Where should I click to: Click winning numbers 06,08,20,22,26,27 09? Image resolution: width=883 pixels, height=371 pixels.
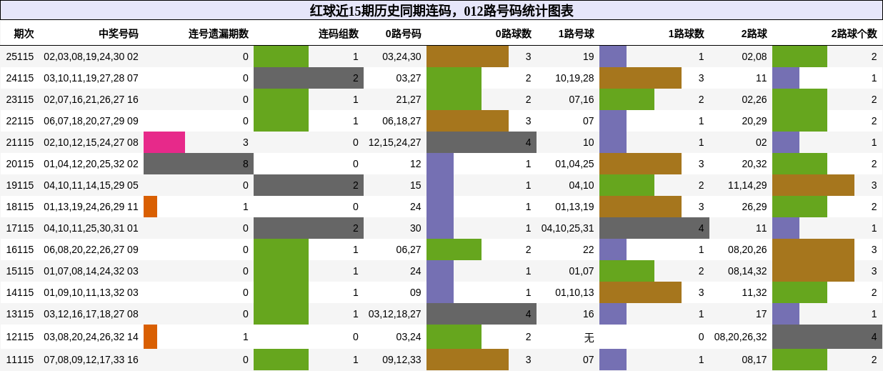pos(91,249)
